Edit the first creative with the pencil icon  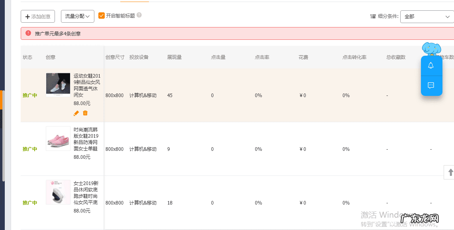[76, 113]
